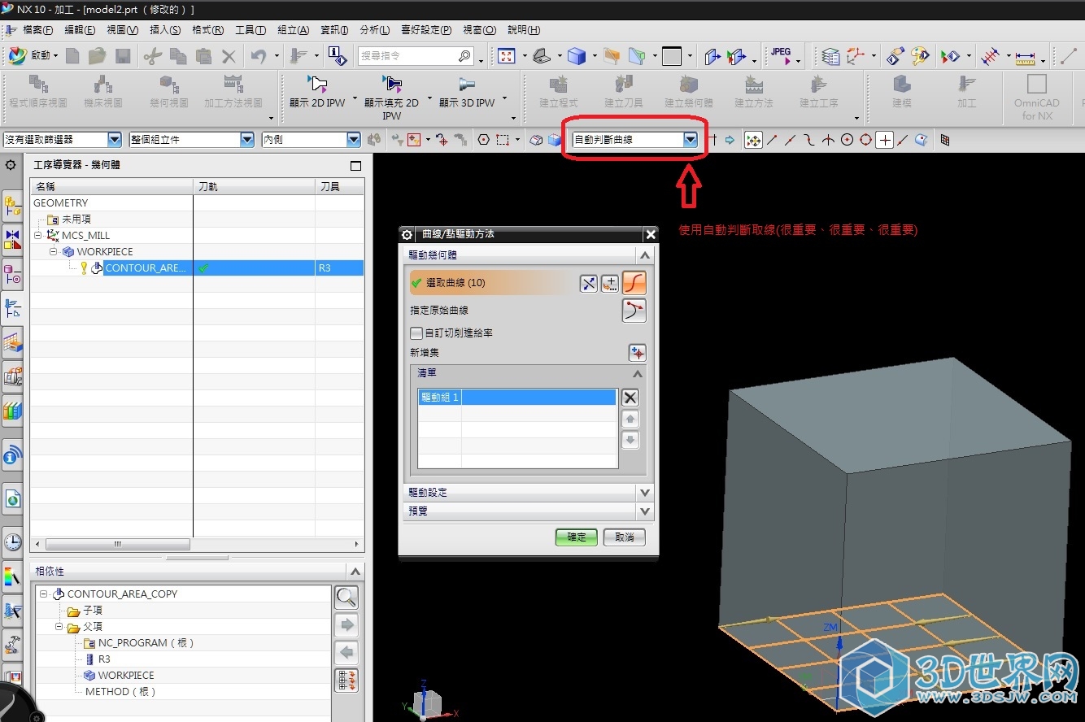Click the fit view icon in toolbar

(x=507, y=56)
